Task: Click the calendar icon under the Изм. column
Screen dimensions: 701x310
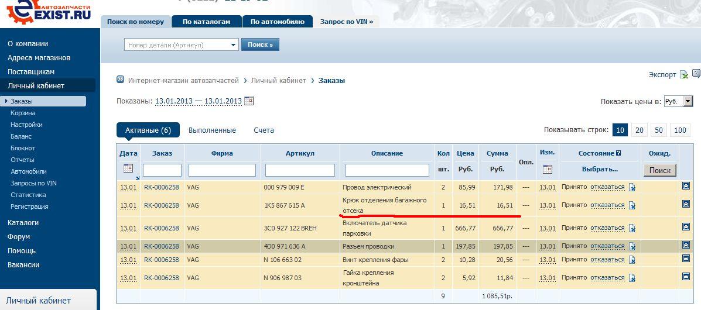Action: 547,169
